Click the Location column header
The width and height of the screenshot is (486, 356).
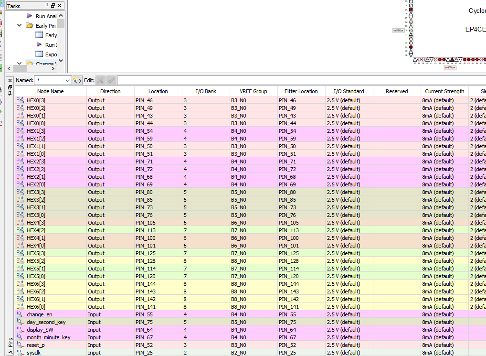pyautogui.click(x=158, y=91)
